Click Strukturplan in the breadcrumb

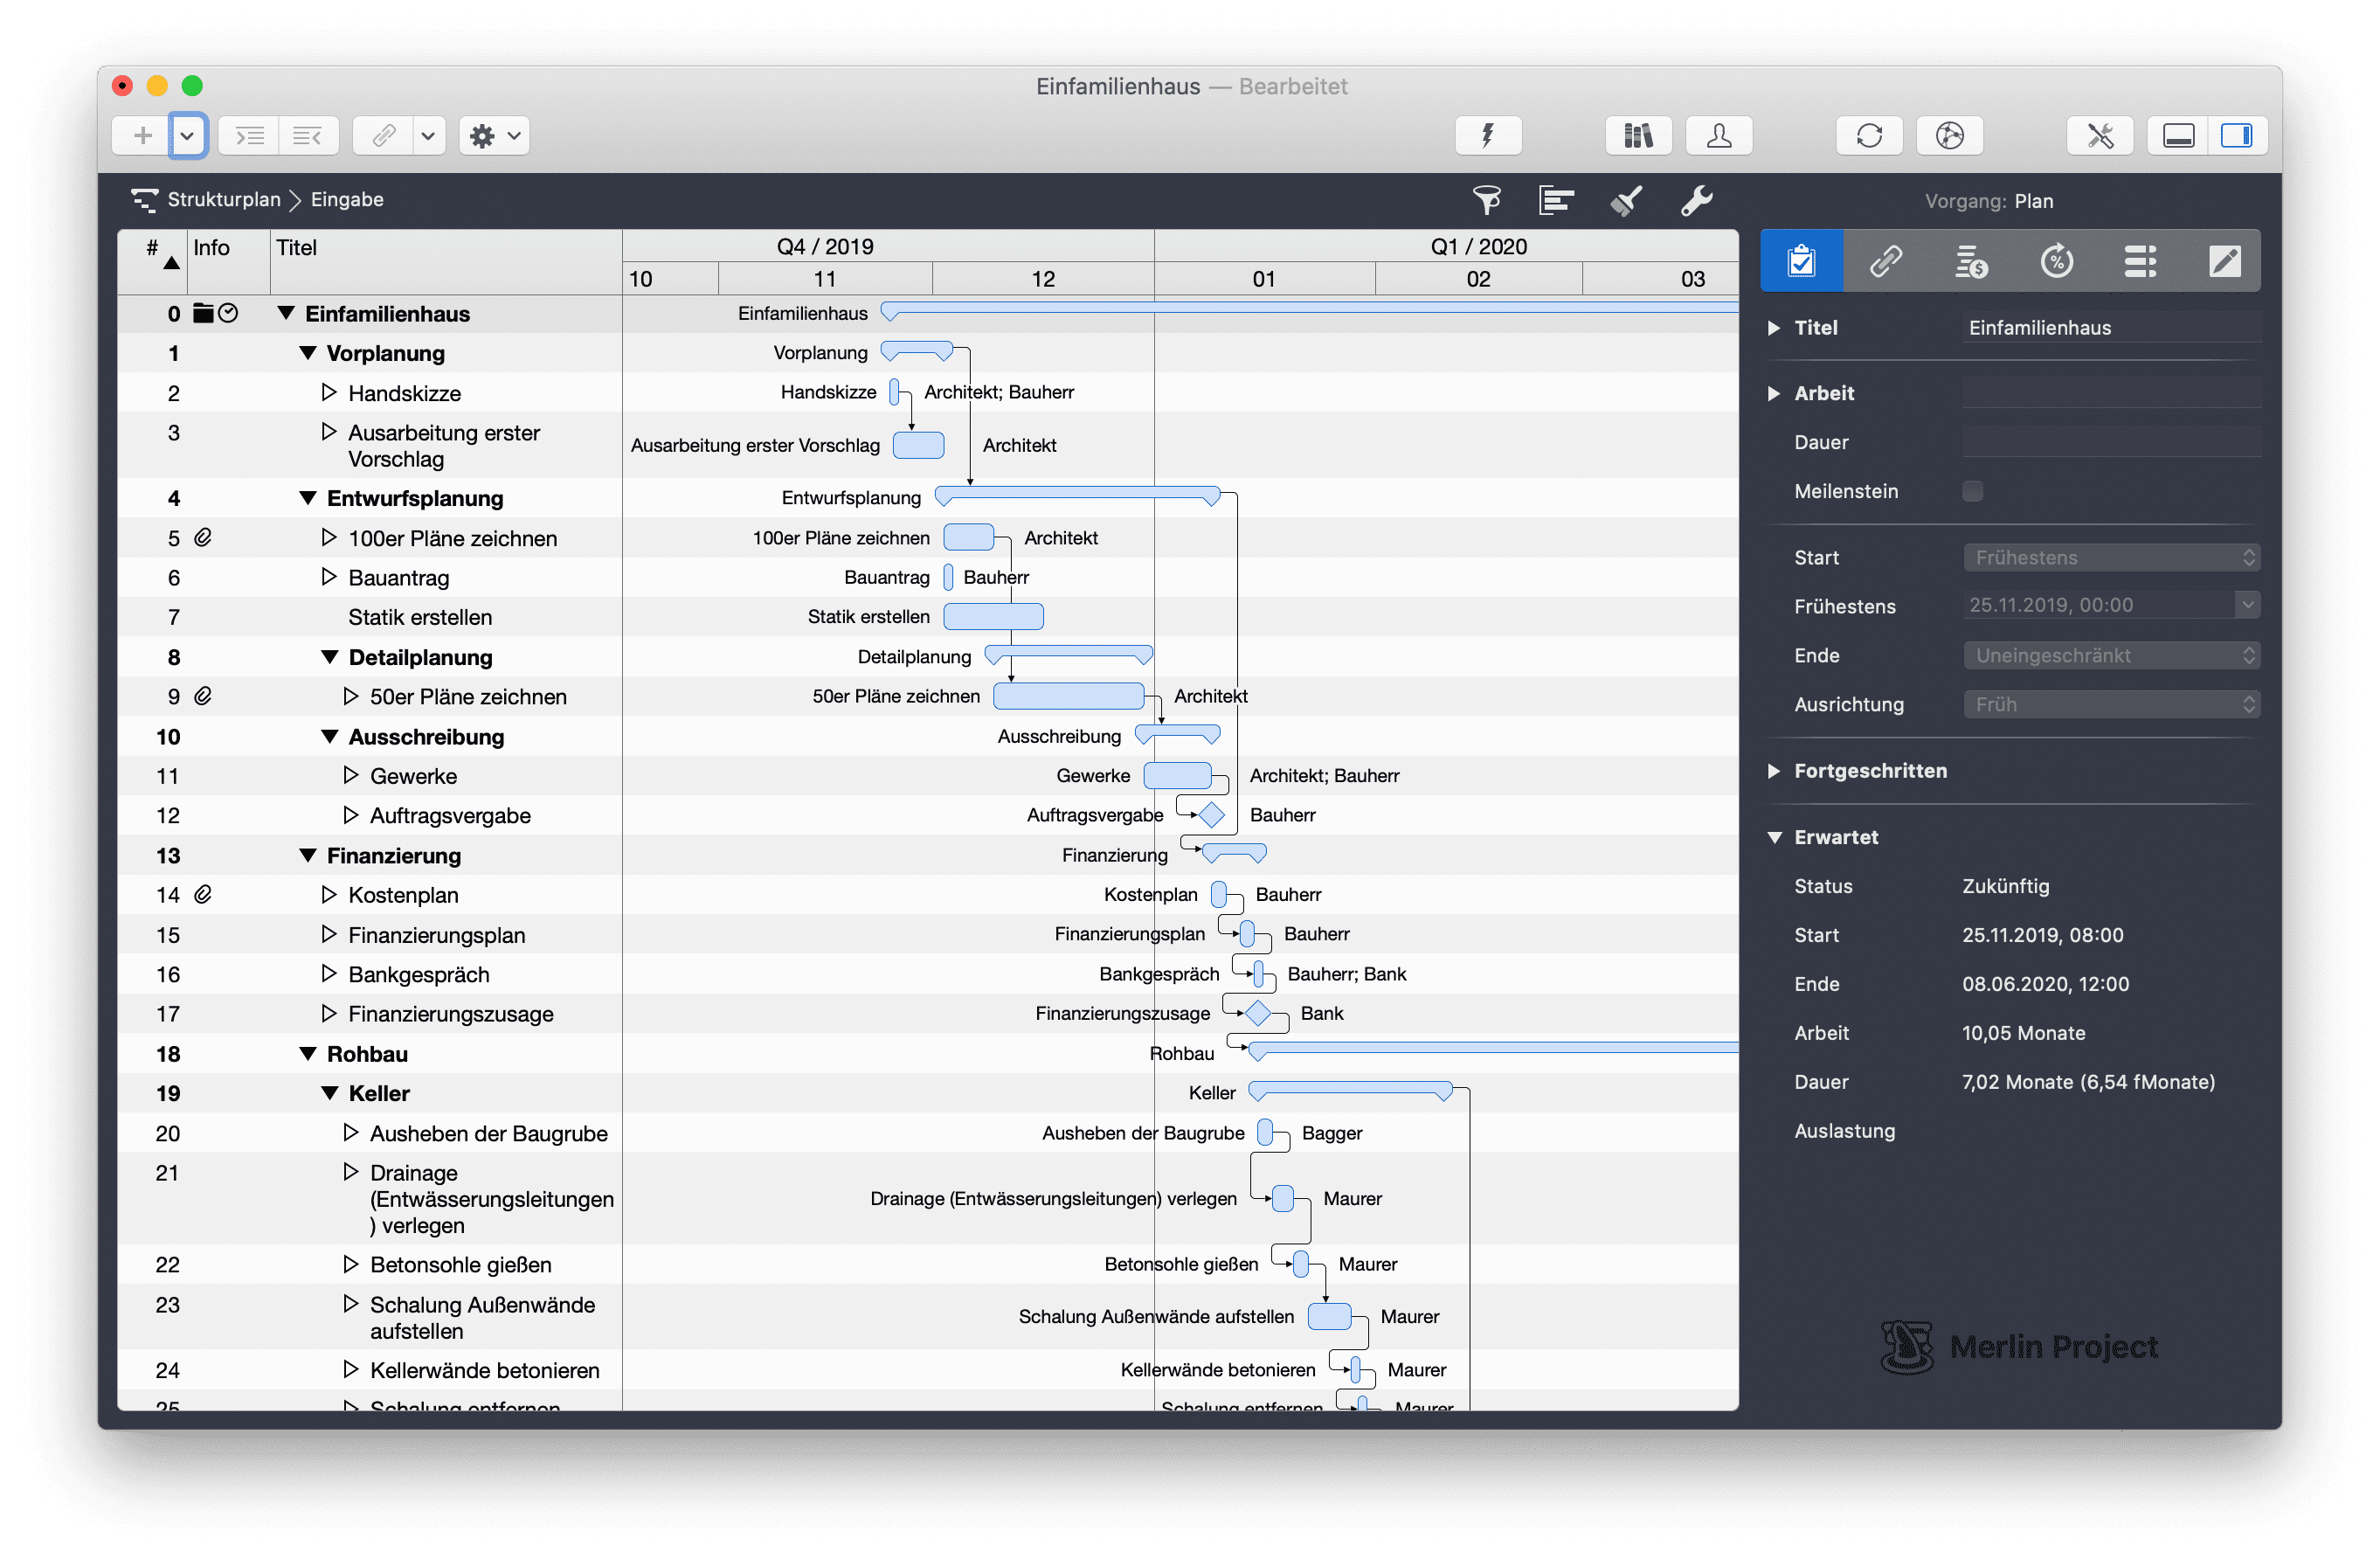point(223,199)
